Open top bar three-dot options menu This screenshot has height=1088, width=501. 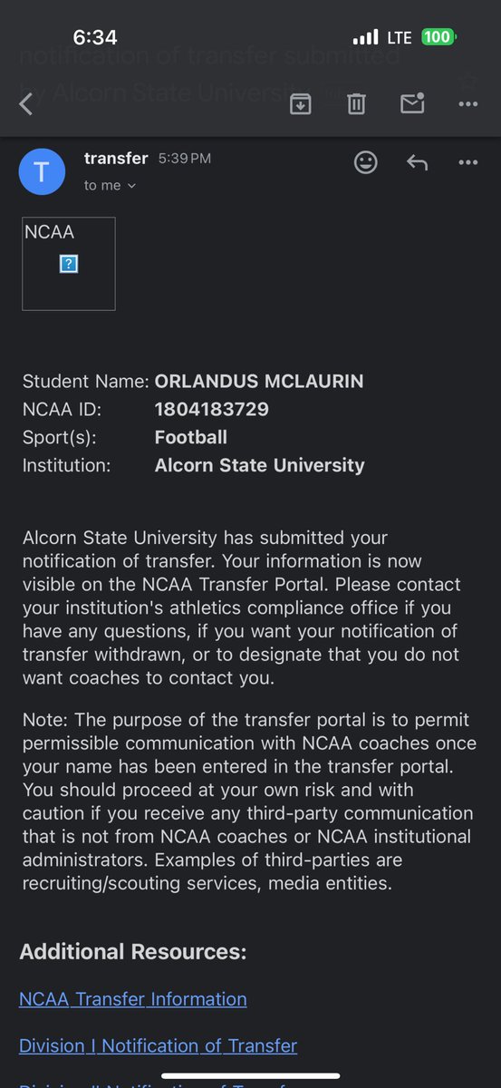(x=467, y=104)
